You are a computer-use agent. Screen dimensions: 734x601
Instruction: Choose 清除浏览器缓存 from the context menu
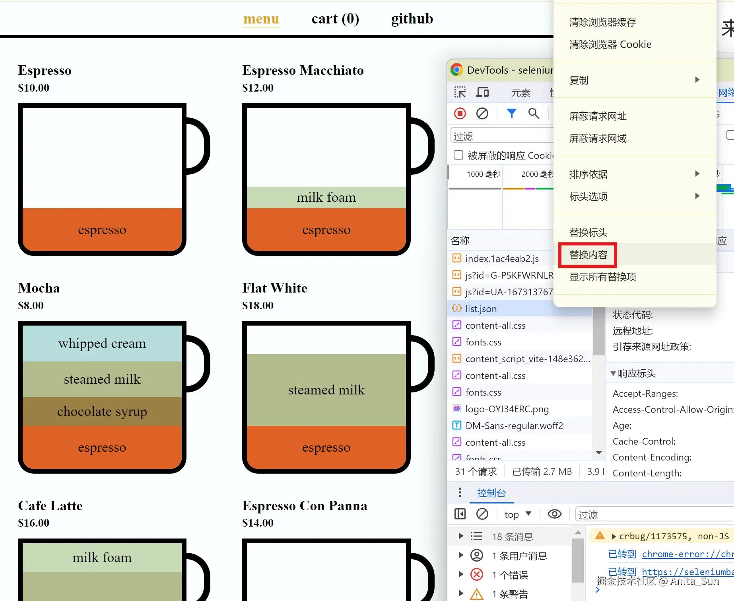click(635, 22)
